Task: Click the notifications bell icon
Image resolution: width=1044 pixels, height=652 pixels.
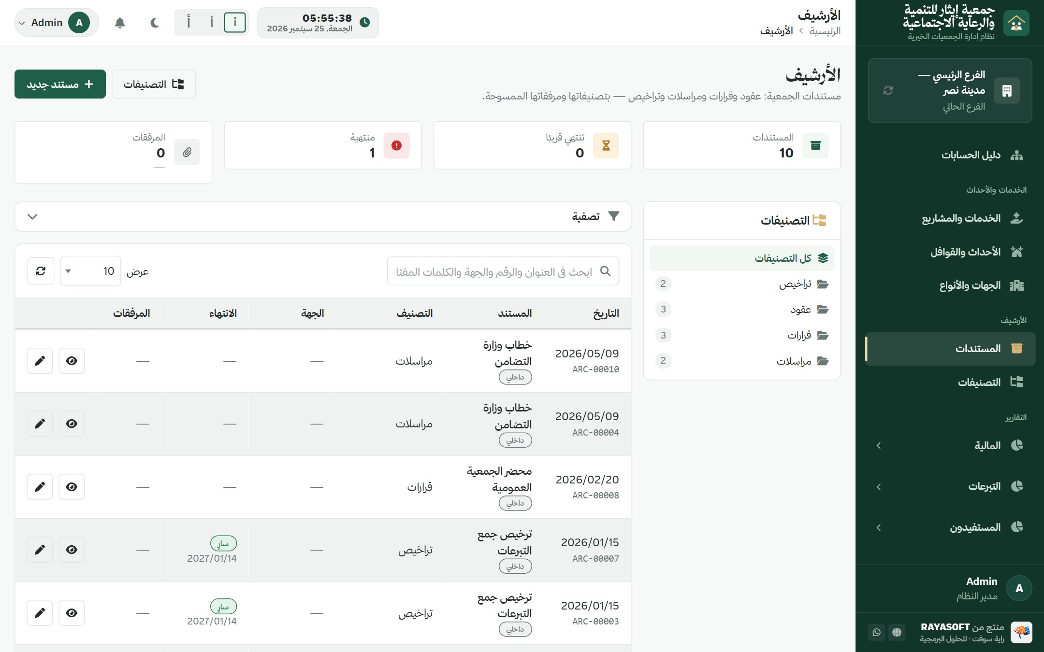Action: pos(120,23)
